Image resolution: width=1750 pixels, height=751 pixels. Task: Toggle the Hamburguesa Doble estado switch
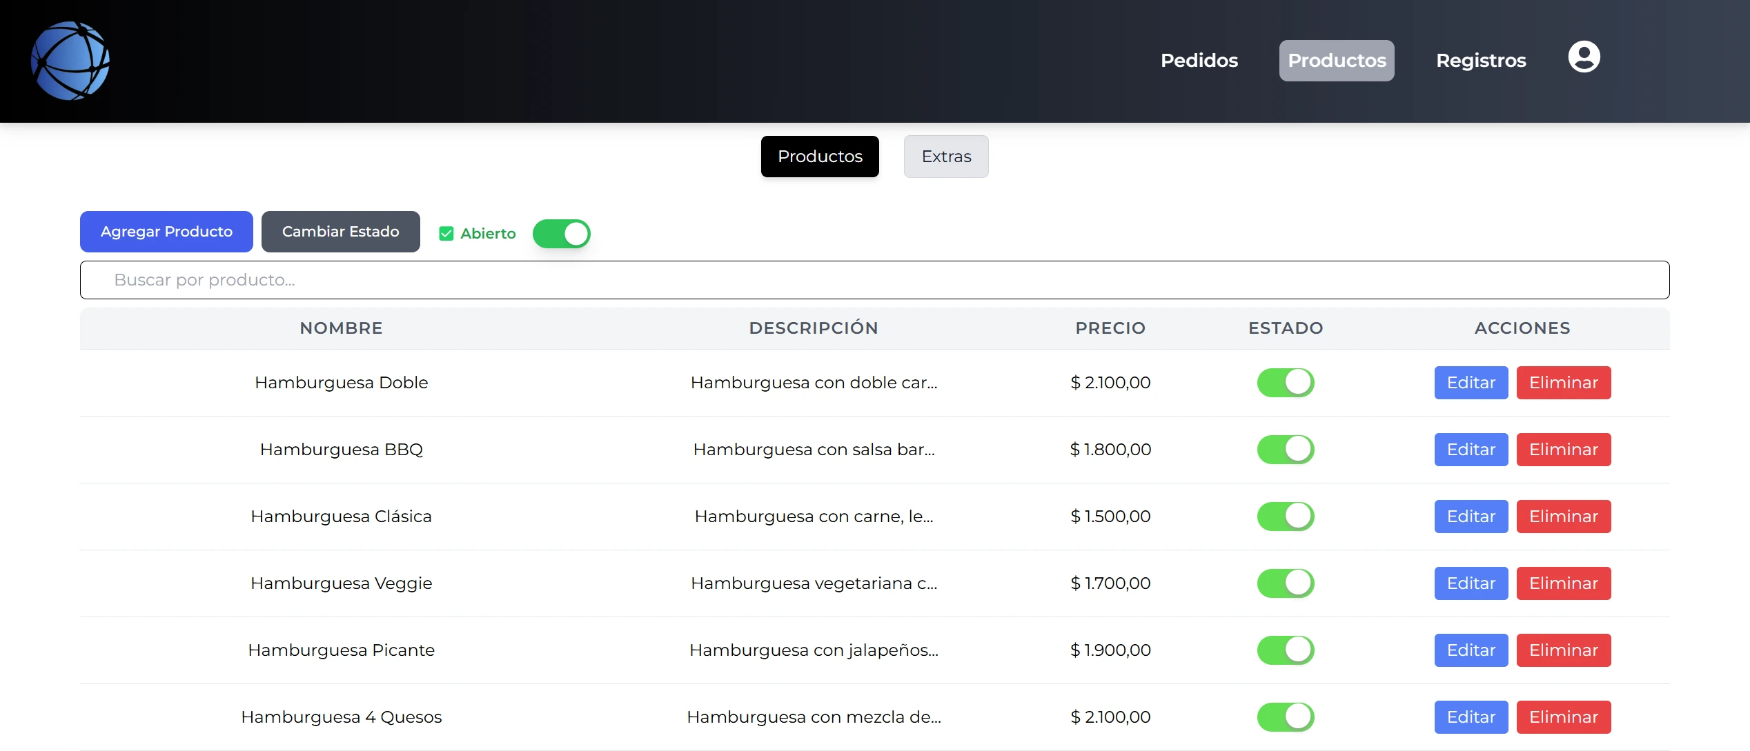pos(1286,383)
